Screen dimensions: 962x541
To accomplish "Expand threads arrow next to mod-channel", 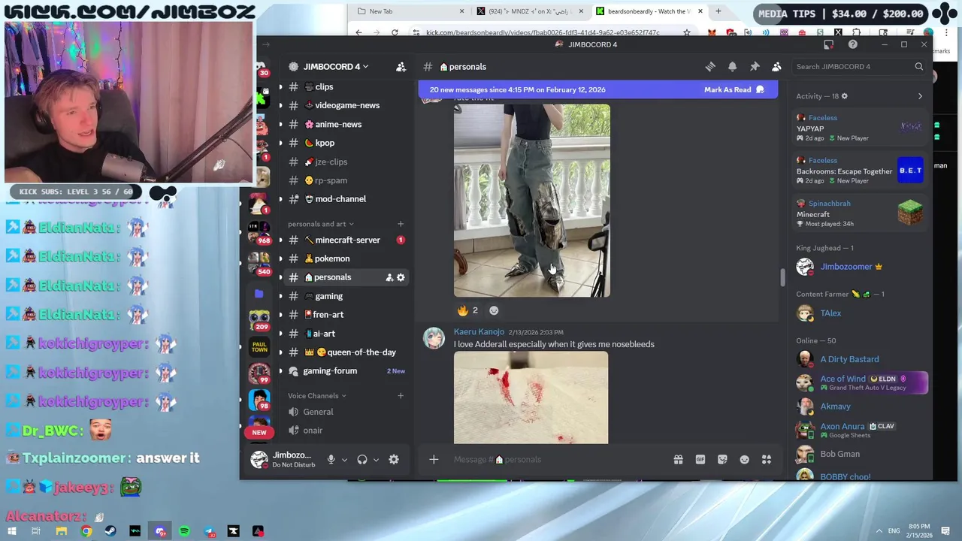I will point(280,199).
